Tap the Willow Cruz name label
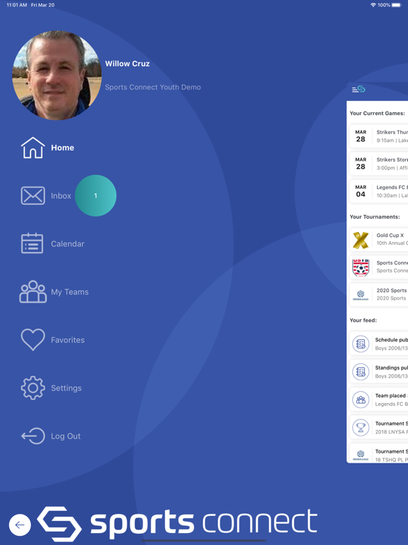The image size is (408, 545). (x=127, y=64)
